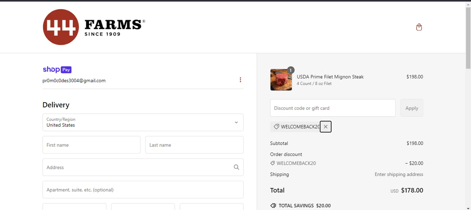The image size is (471, 210).
Task: Open the Country/Region dropdown
Action: [x=143, y=122]
